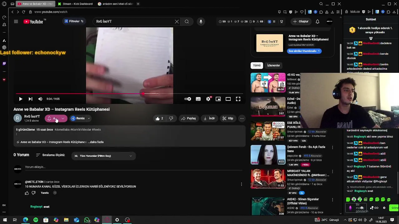399x224 pixels.
Task: Open Kick chat settings gear
Action: [x=384, y=208]
